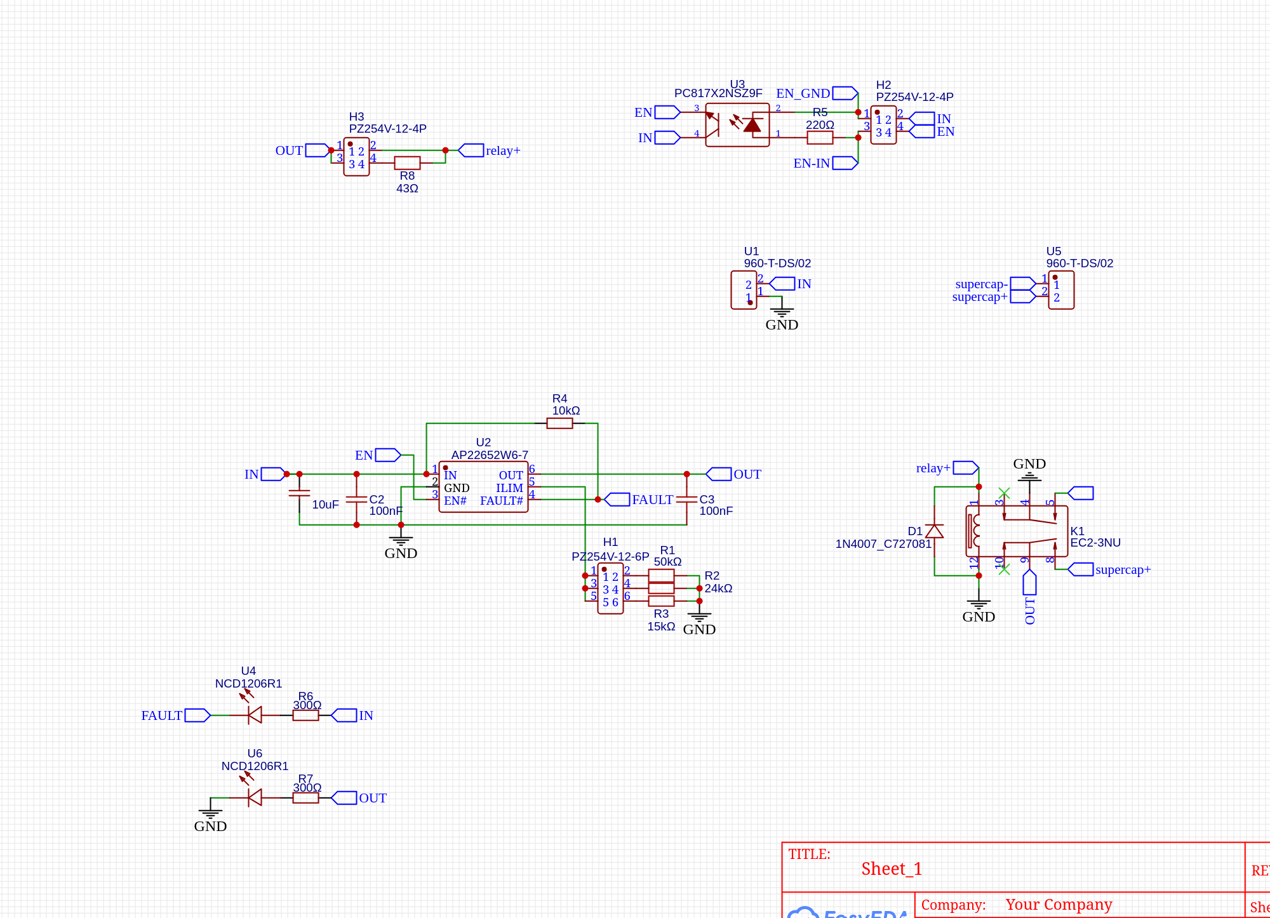Screen dimensions: 1270x918
Task: Click the IN net port left of 10uF capacitor
Action: click(274, 474)
